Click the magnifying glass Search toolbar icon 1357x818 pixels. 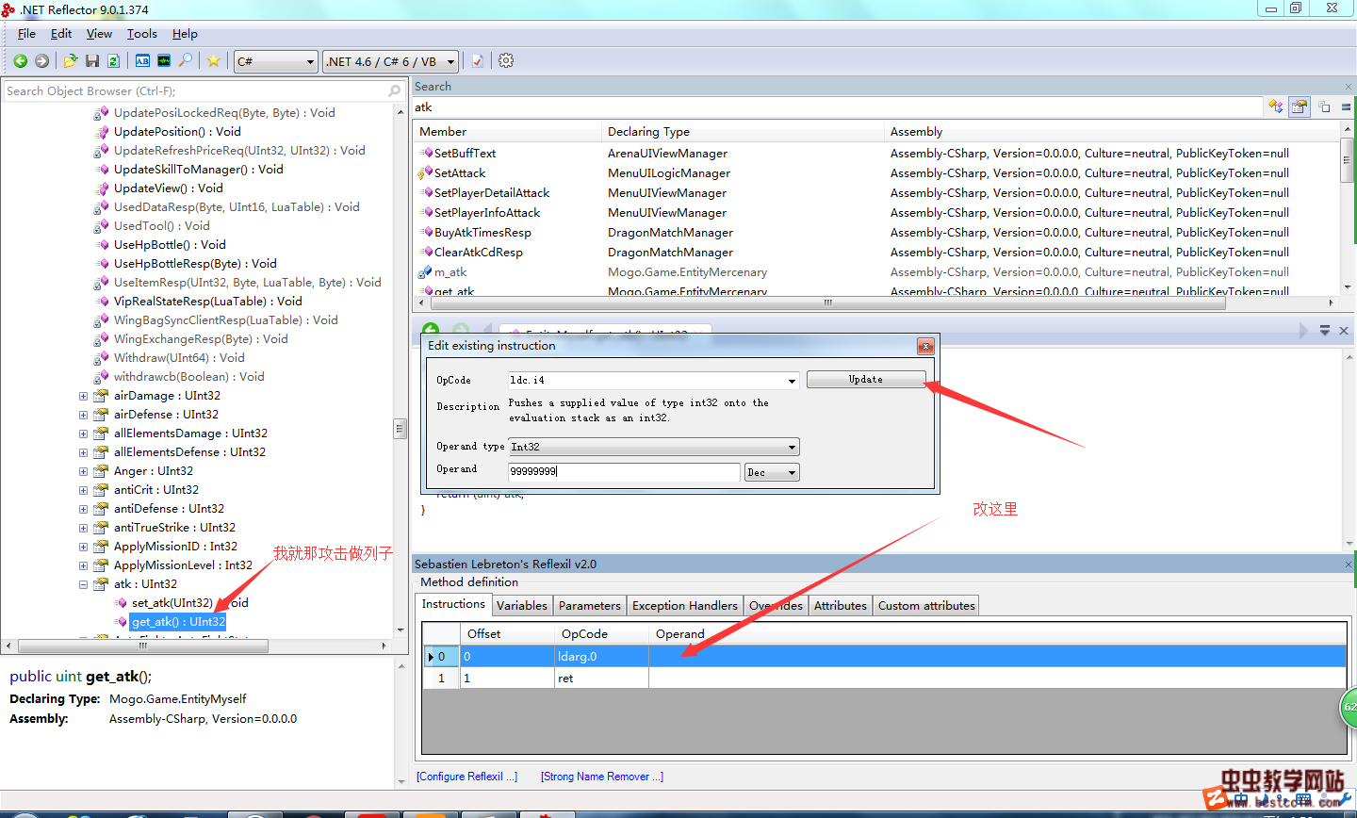(x=186, y=61)
